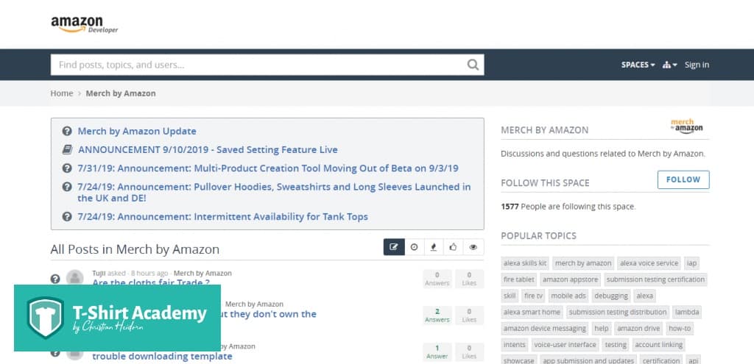This screenshot has width=754, height=364.
Task: Sort posts by newest (pencil icon)
Action: [x=394, y=247]
